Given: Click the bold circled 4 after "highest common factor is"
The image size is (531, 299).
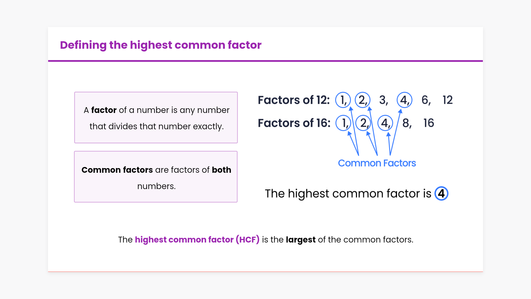Looking at the screenshot, I should tap(441, 194).
